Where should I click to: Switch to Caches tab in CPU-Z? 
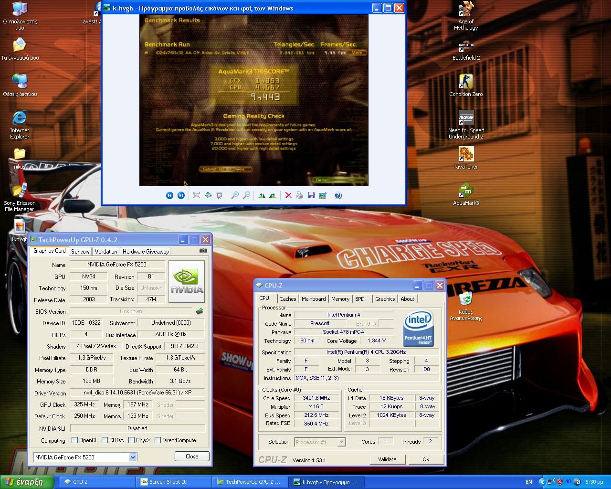288,299
